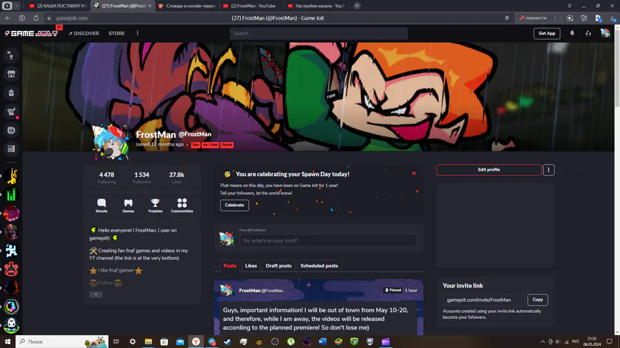Bookmark this page in the address bar

point(507,18)
